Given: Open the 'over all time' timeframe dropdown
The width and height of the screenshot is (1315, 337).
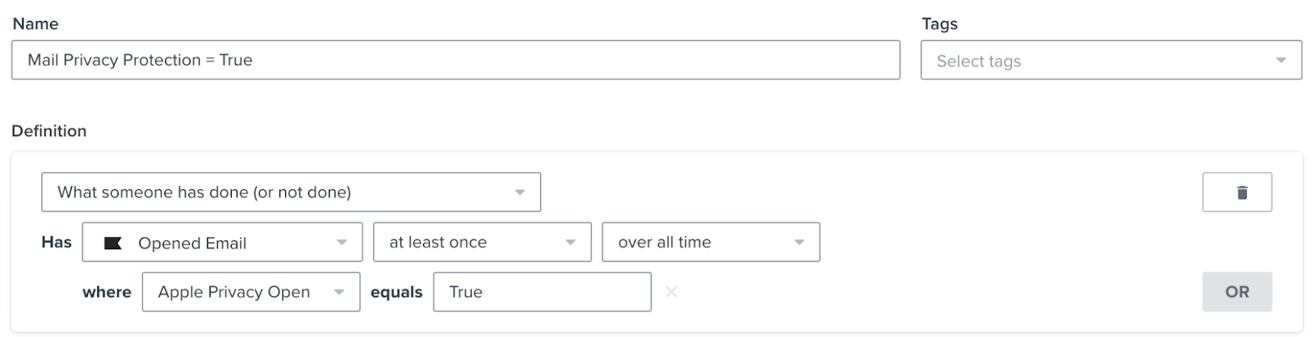Looking at the screenshot, I should pyautogui.click(x=711, y=242).
